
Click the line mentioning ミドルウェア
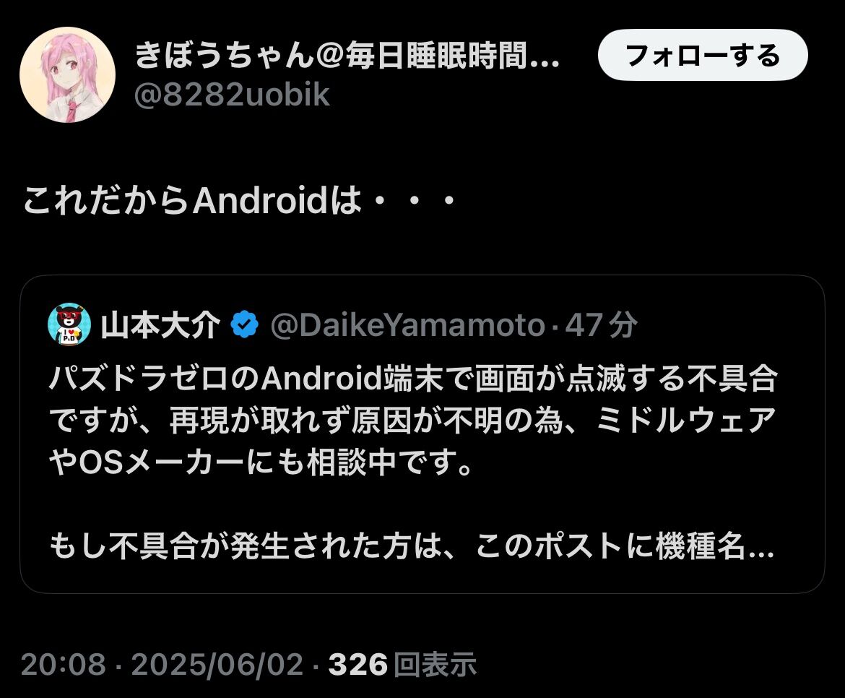click(x=413, y=421)
